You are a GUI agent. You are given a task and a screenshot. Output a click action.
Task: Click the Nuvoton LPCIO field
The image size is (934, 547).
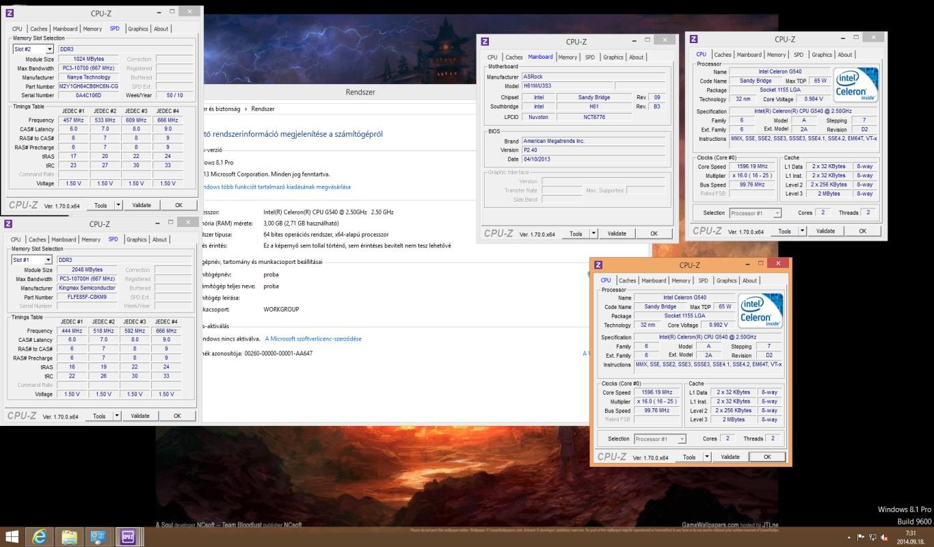coord(539,117)
